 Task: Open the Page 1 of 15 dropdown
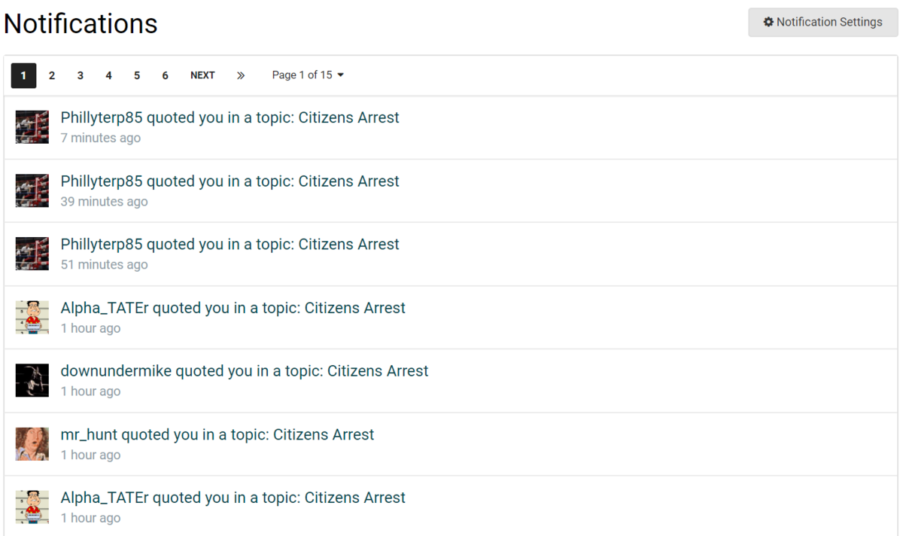tap(308, 75)
